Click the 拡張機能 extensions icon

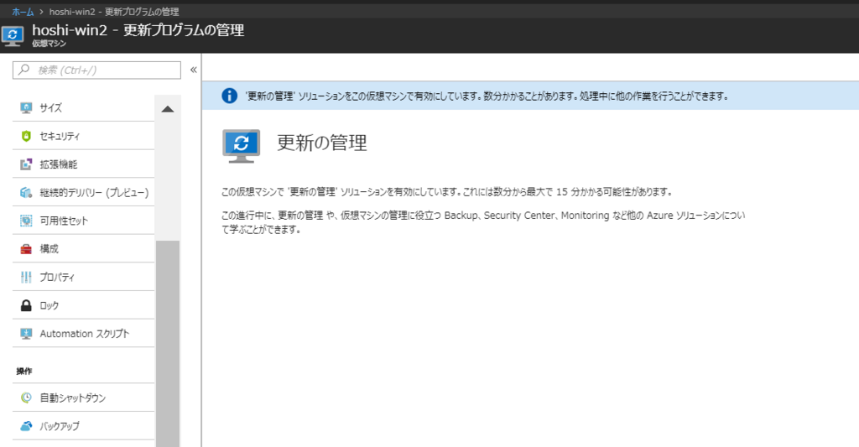point(26,164)
